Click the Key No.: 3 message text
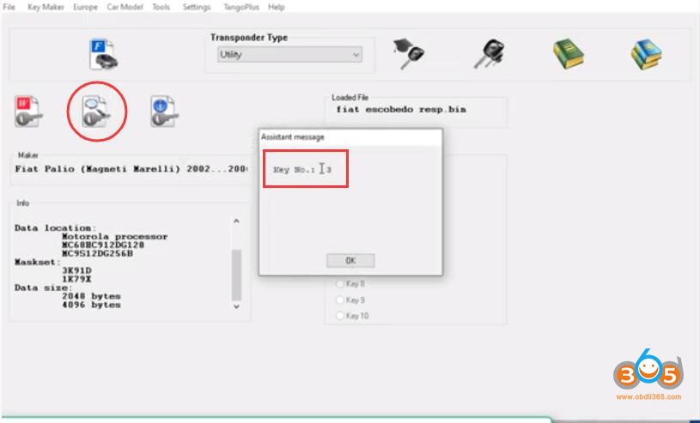 pos(302,170)
